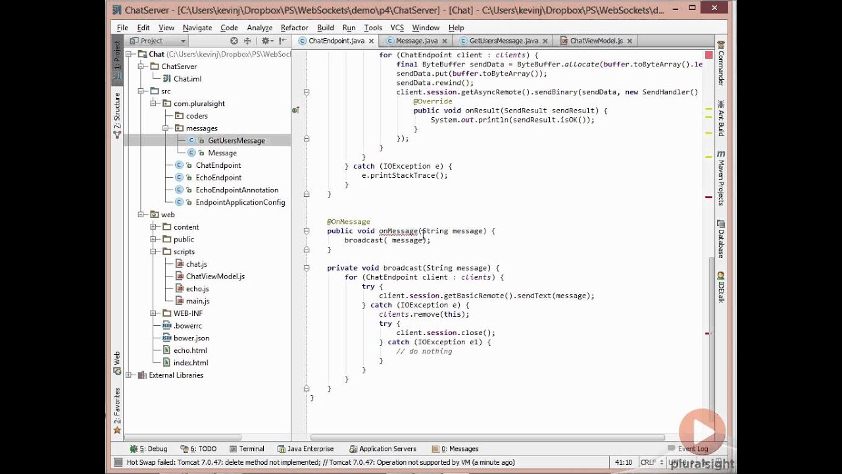Open the Navigate menu
The height and width of the screenshot is (474, 842).
click(x=197, y=28)
